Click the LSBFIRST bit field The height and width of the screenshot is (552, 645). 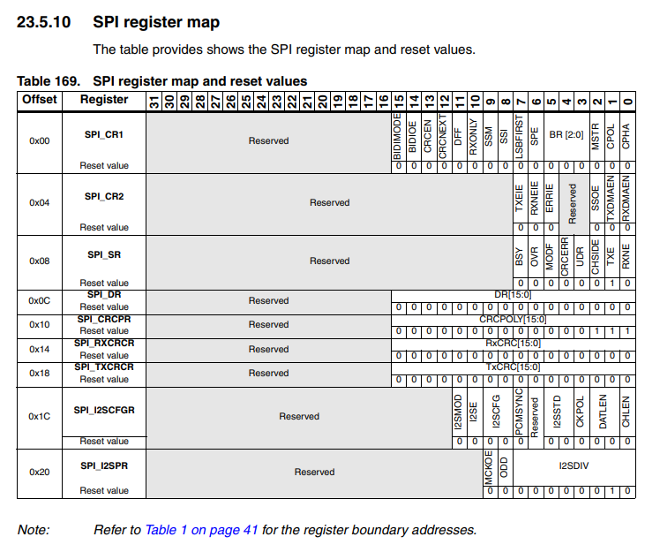[x=519, y=137]
